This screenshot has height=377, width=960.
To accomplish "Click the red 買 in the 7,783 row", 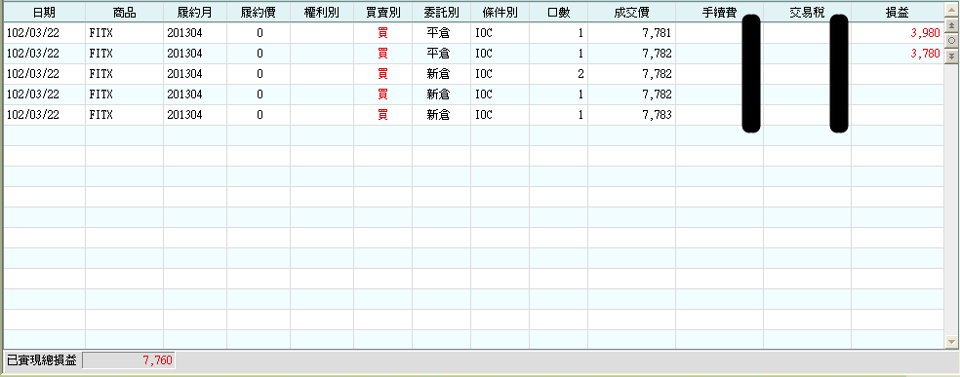I will point(382,115).
